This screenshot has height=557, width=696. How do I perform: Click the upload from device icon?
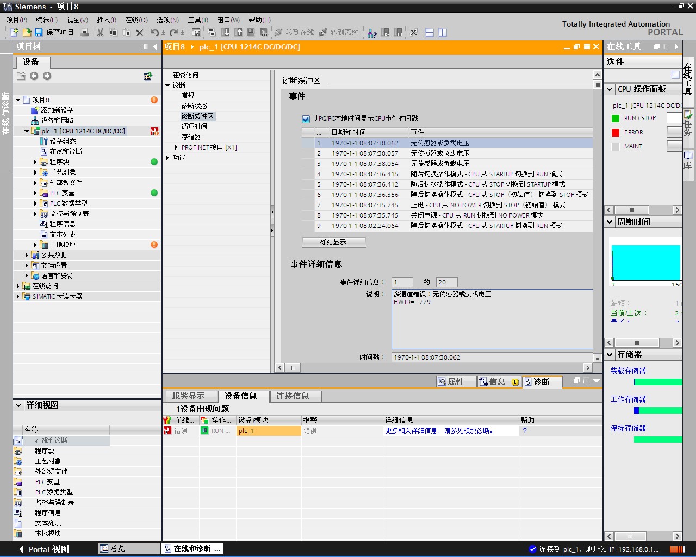click(238, 33)
